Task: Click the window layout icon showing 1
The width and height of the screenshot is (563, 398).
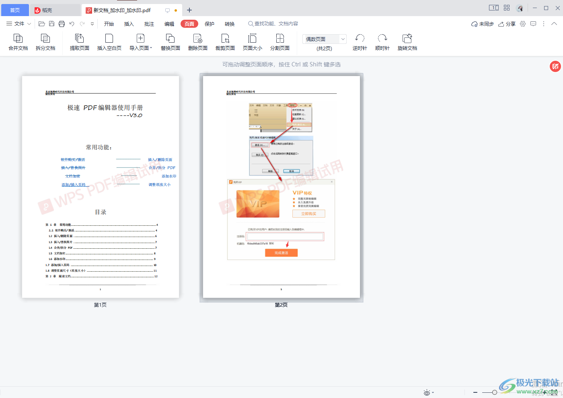Action: coord(494,8)
